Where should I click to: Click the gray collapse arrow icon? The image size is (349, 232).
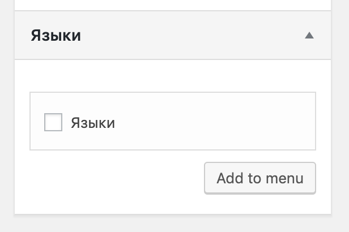tap(309, 36)
